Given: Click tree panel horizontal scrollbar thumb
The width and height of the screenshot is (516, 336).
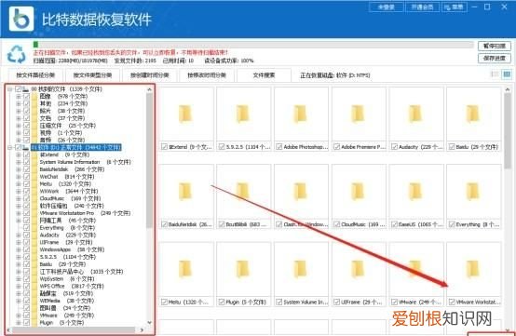Looking at the screenshot, I should click(x=73, y=329).
